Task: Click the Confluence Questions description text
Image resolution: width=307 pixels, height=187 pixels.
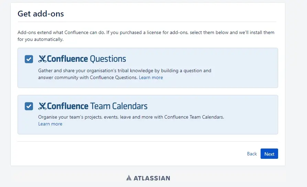Action: coord(124,71)
